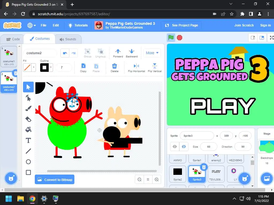Open the language globe dropdown
The height and width of the screenshot is (205, 274).
(32, 25)
